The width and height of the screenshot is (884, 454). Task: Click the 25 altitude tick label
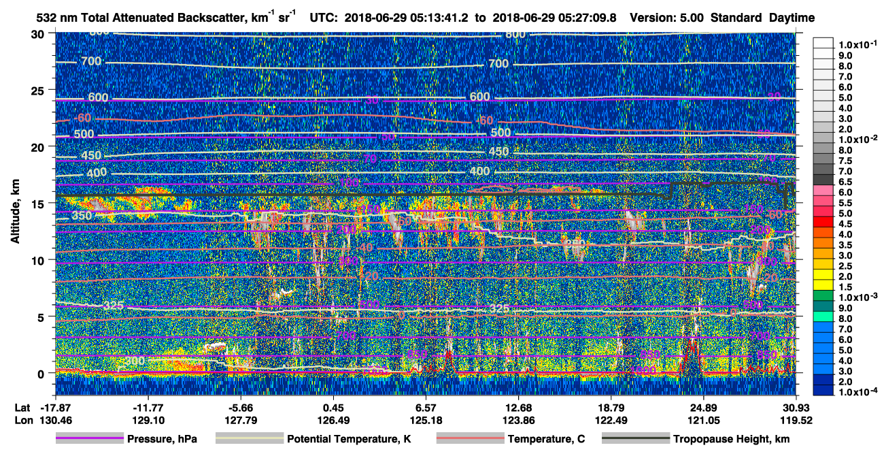[x=39, y=90]
